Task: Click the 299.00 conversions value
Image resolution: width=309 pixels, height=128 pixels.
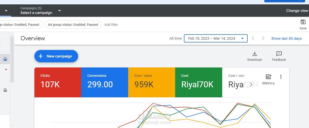Action: [x=100, y=84]
